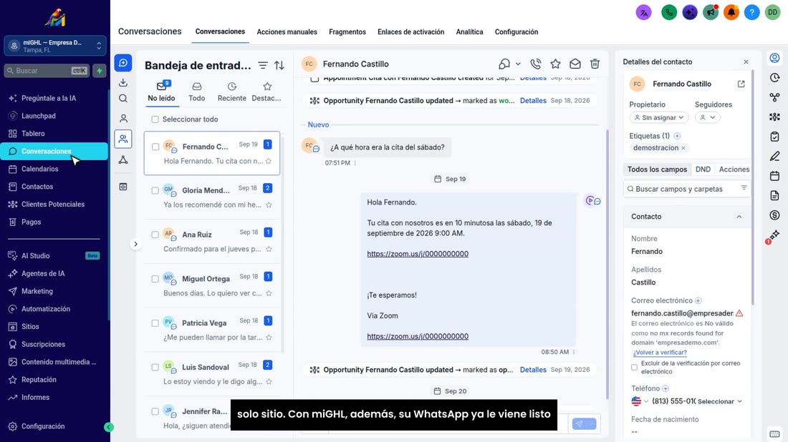Select the Luis Sandoval conversation checkbox

(x=155, y=367)
